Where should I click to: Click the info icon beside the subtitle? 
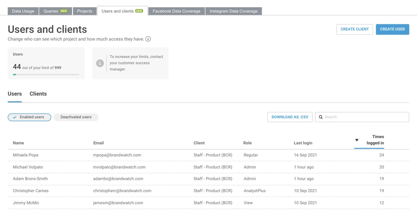pos(148,39)
